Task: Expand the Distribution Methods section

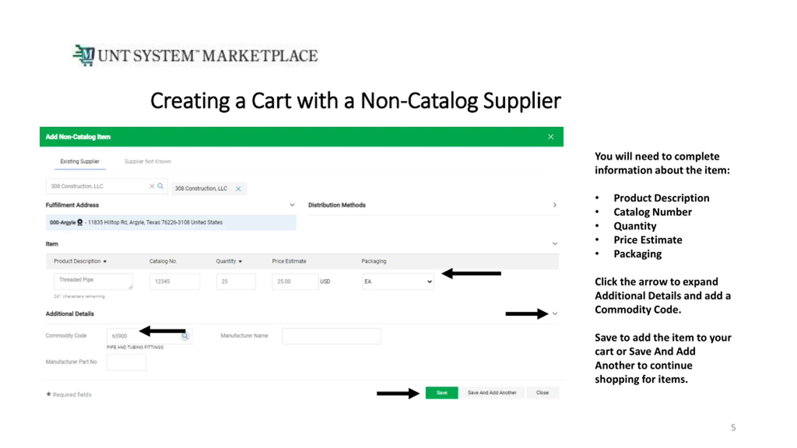Action: (x=554, y=205)
